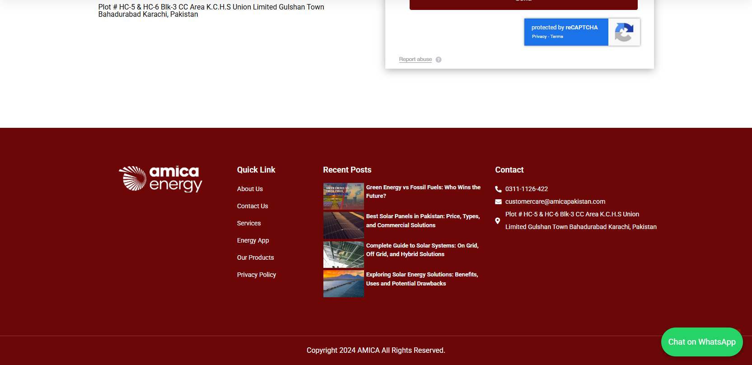Open reCAPTCHA Terms link
752x365 pixels.
tap(557, 37)
